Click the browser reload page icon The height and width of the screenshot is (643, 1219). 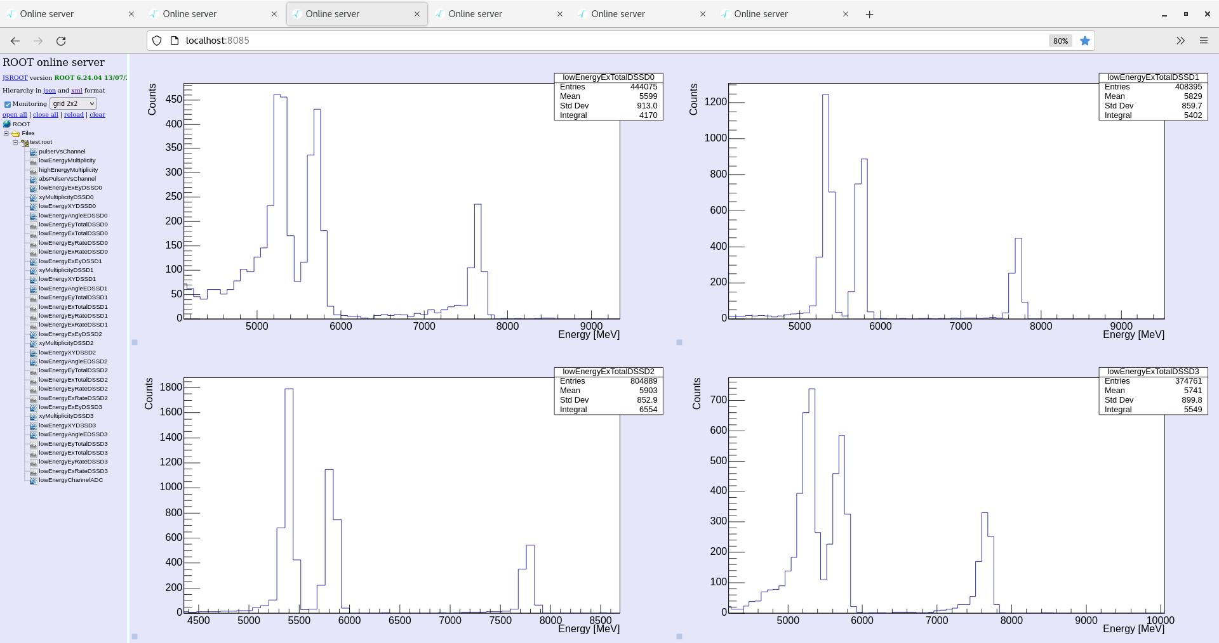coord(61,41)
